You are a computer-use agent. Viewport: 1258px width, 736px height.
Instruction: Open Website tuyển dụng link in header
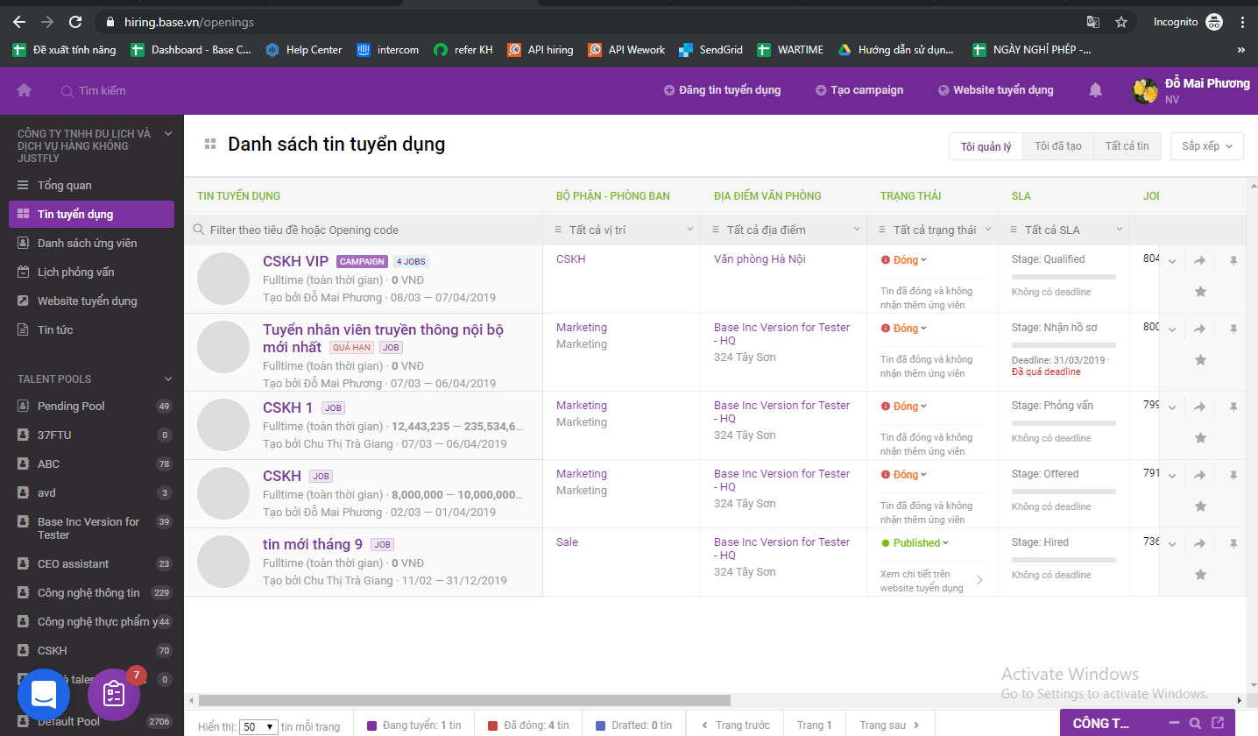tap(996, 89)
